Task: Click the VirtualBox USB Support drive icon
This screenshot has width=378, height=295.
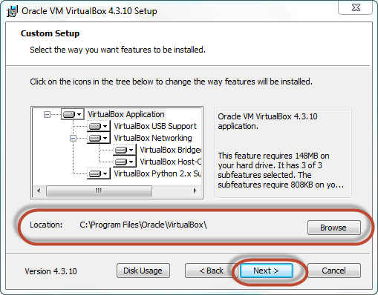Action: (x=99, y=126)
